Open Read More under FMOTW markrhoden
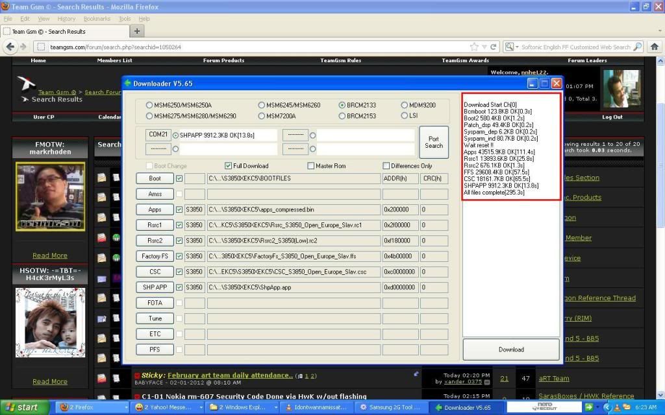The height and width of the screenshot is (415, 665). coord(49,255)
